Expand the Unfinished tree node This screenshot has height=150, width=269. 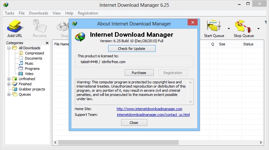click(x=9, y=79)
